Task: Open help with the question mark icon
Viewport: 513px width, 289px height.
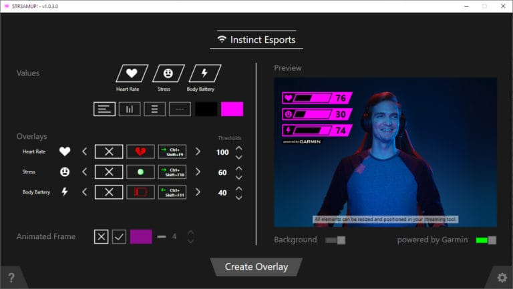Action: coord(11,278)
